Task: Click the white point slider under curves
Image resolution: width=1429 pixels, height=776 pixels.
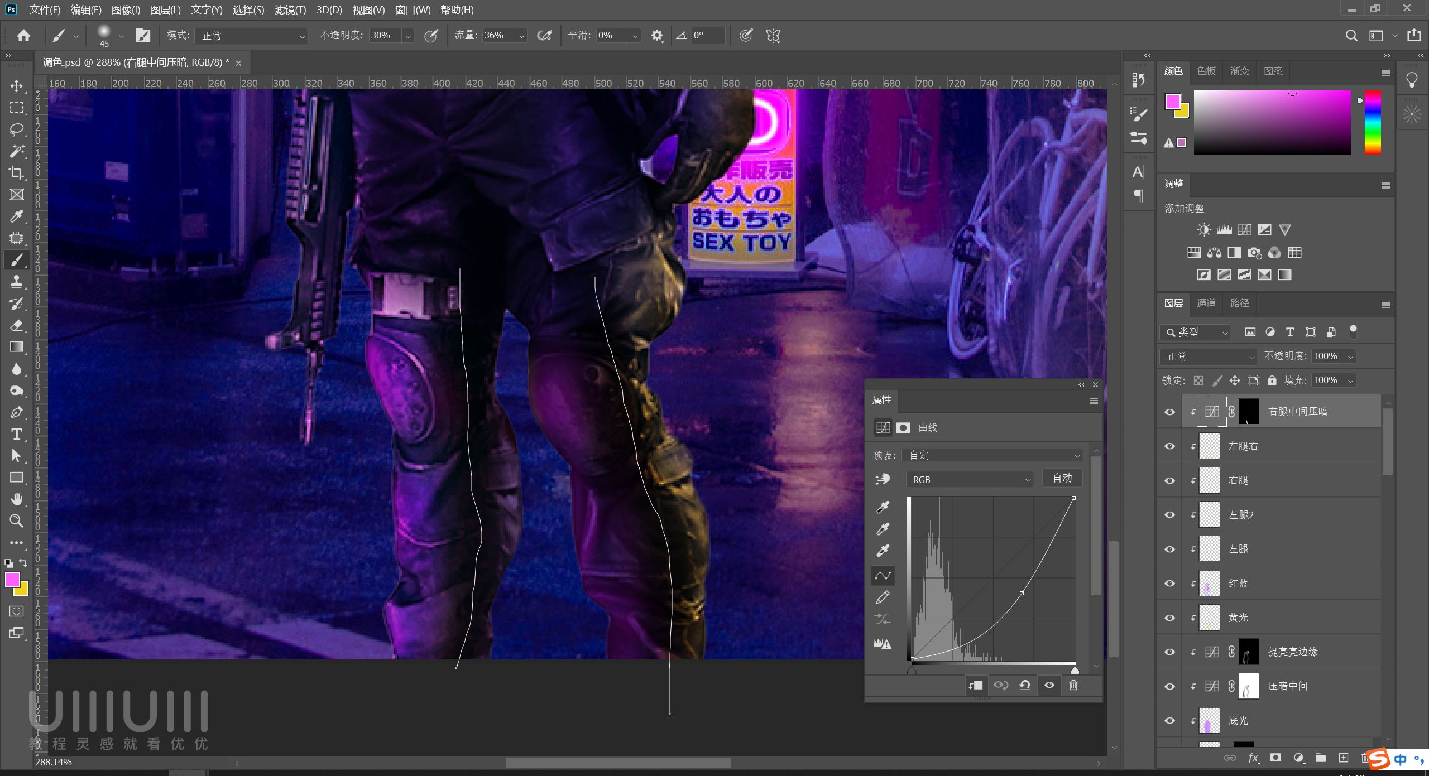Action: click(x=1075, y=670)
